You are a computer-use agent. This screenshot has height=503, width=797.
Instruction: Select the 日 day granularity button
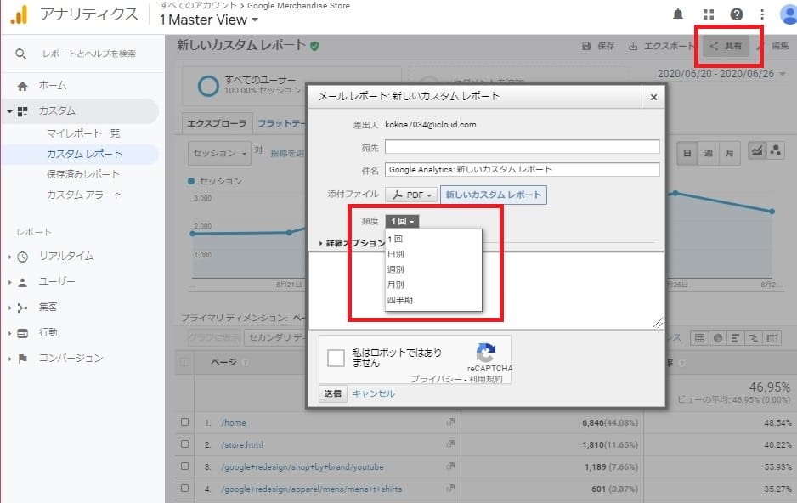coord(687,153)
